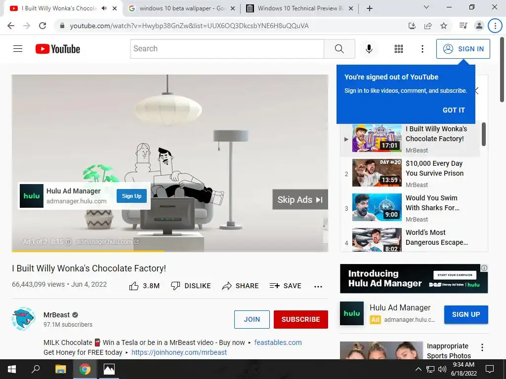
Task: Open a new browser tab
Action: click(370, 8)
